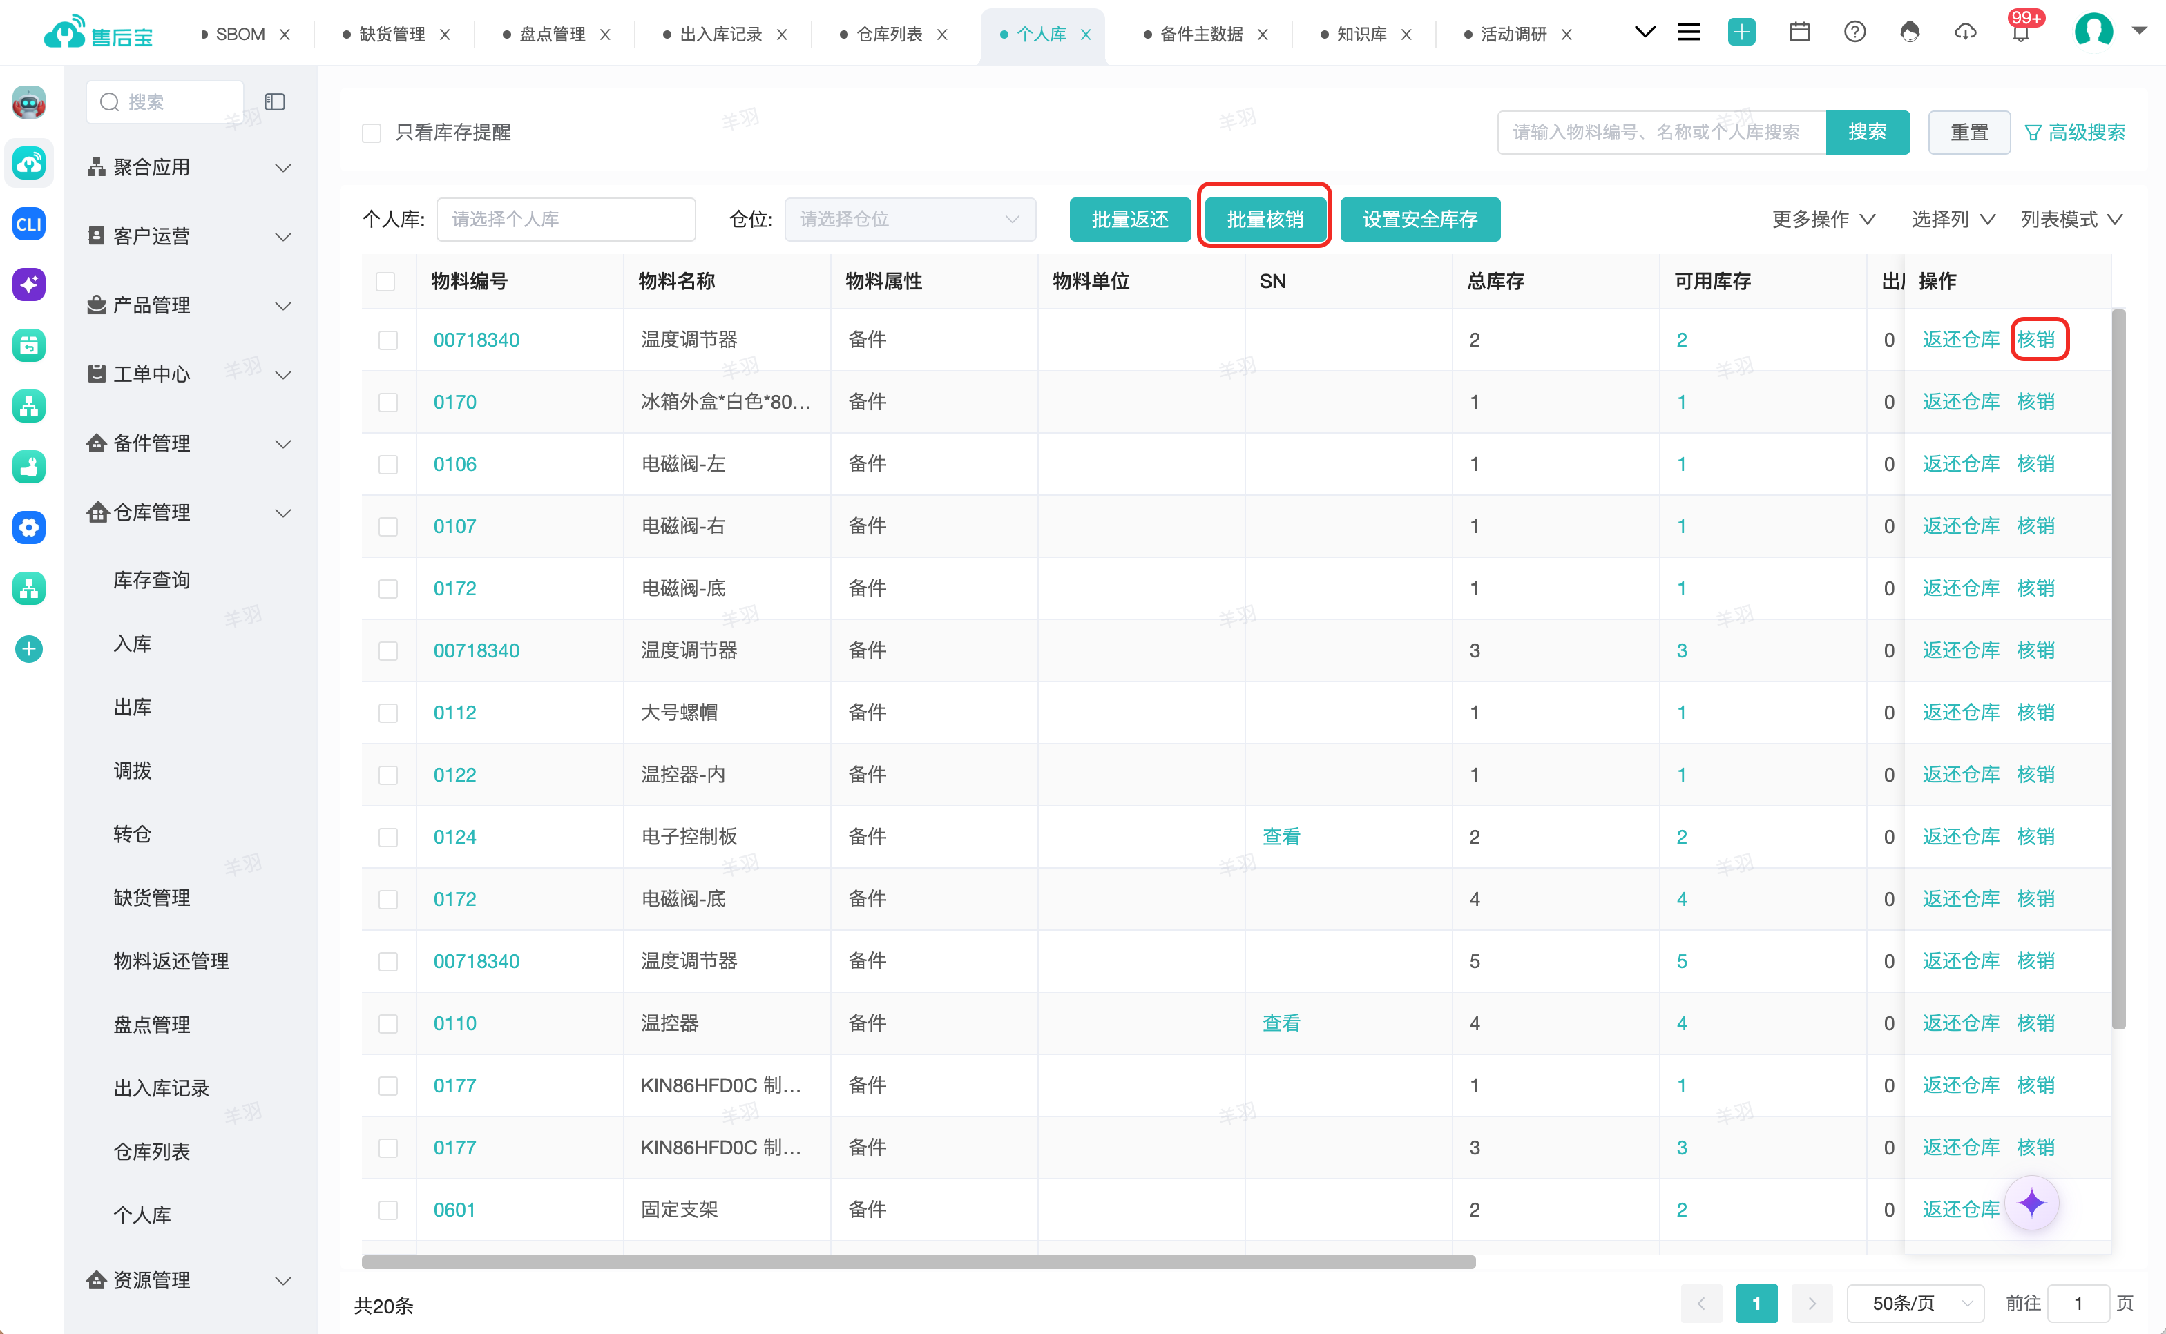
Task: Click the CLI icon in left rail
Action: [29, 224]
